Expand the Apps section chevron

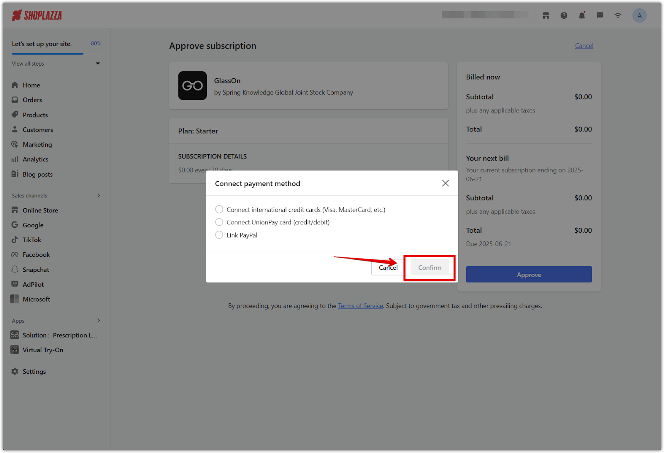pyautogui.click(x=98, y=321)
